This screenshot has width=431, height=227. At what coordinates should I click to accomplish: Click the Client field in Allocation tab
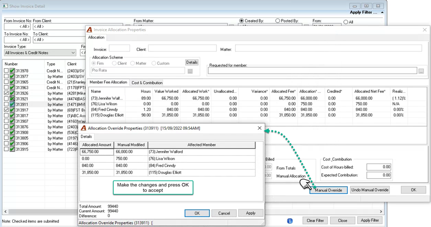tap(182, 48)
